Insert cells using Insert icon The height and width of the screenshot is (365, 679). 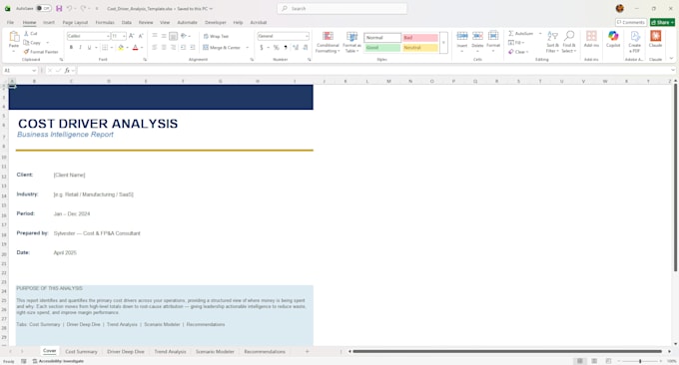462,36
